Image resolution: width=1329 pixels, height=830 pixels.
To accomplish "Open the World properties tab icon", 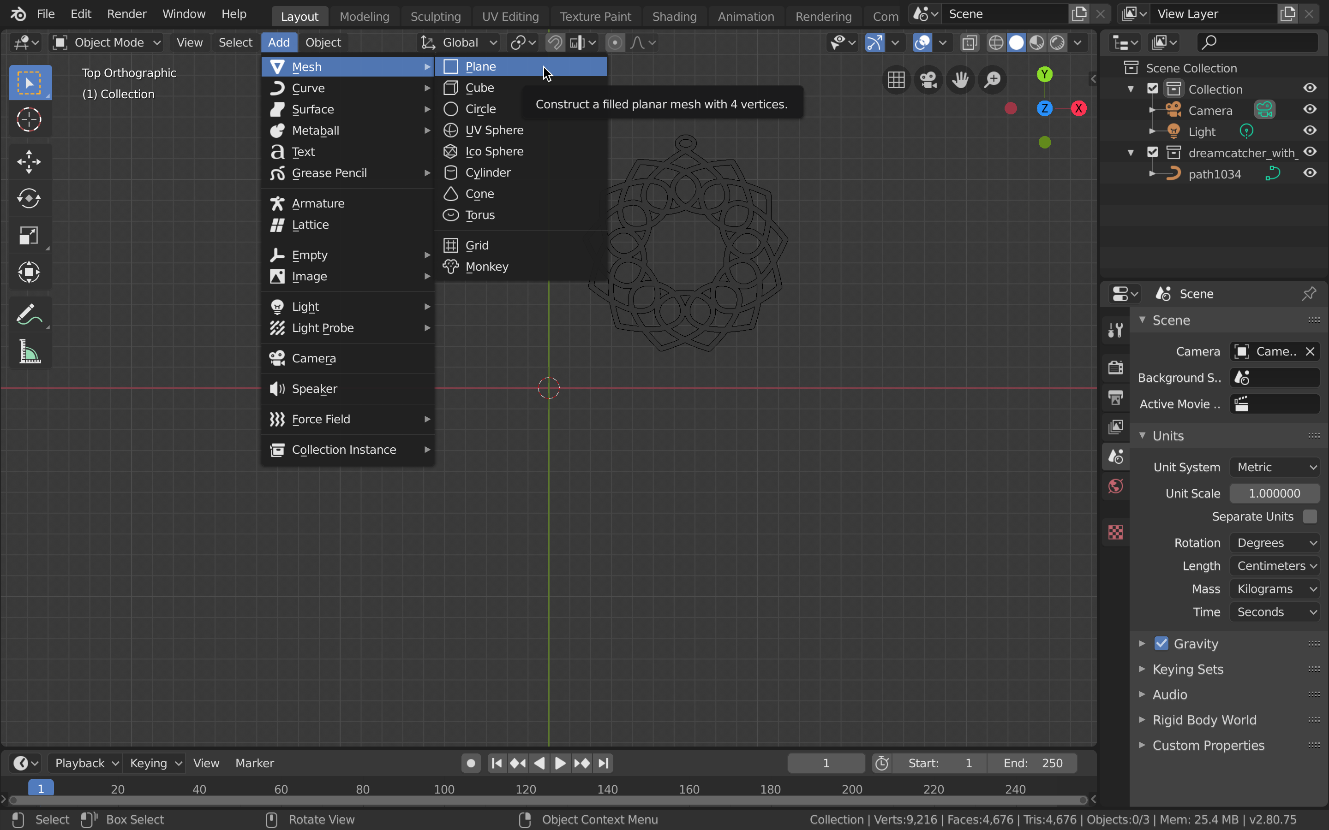I will click(1115, 486).
